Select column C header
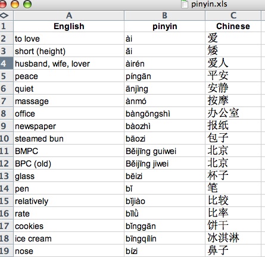265x257 pixels. (x=233, y=15)
